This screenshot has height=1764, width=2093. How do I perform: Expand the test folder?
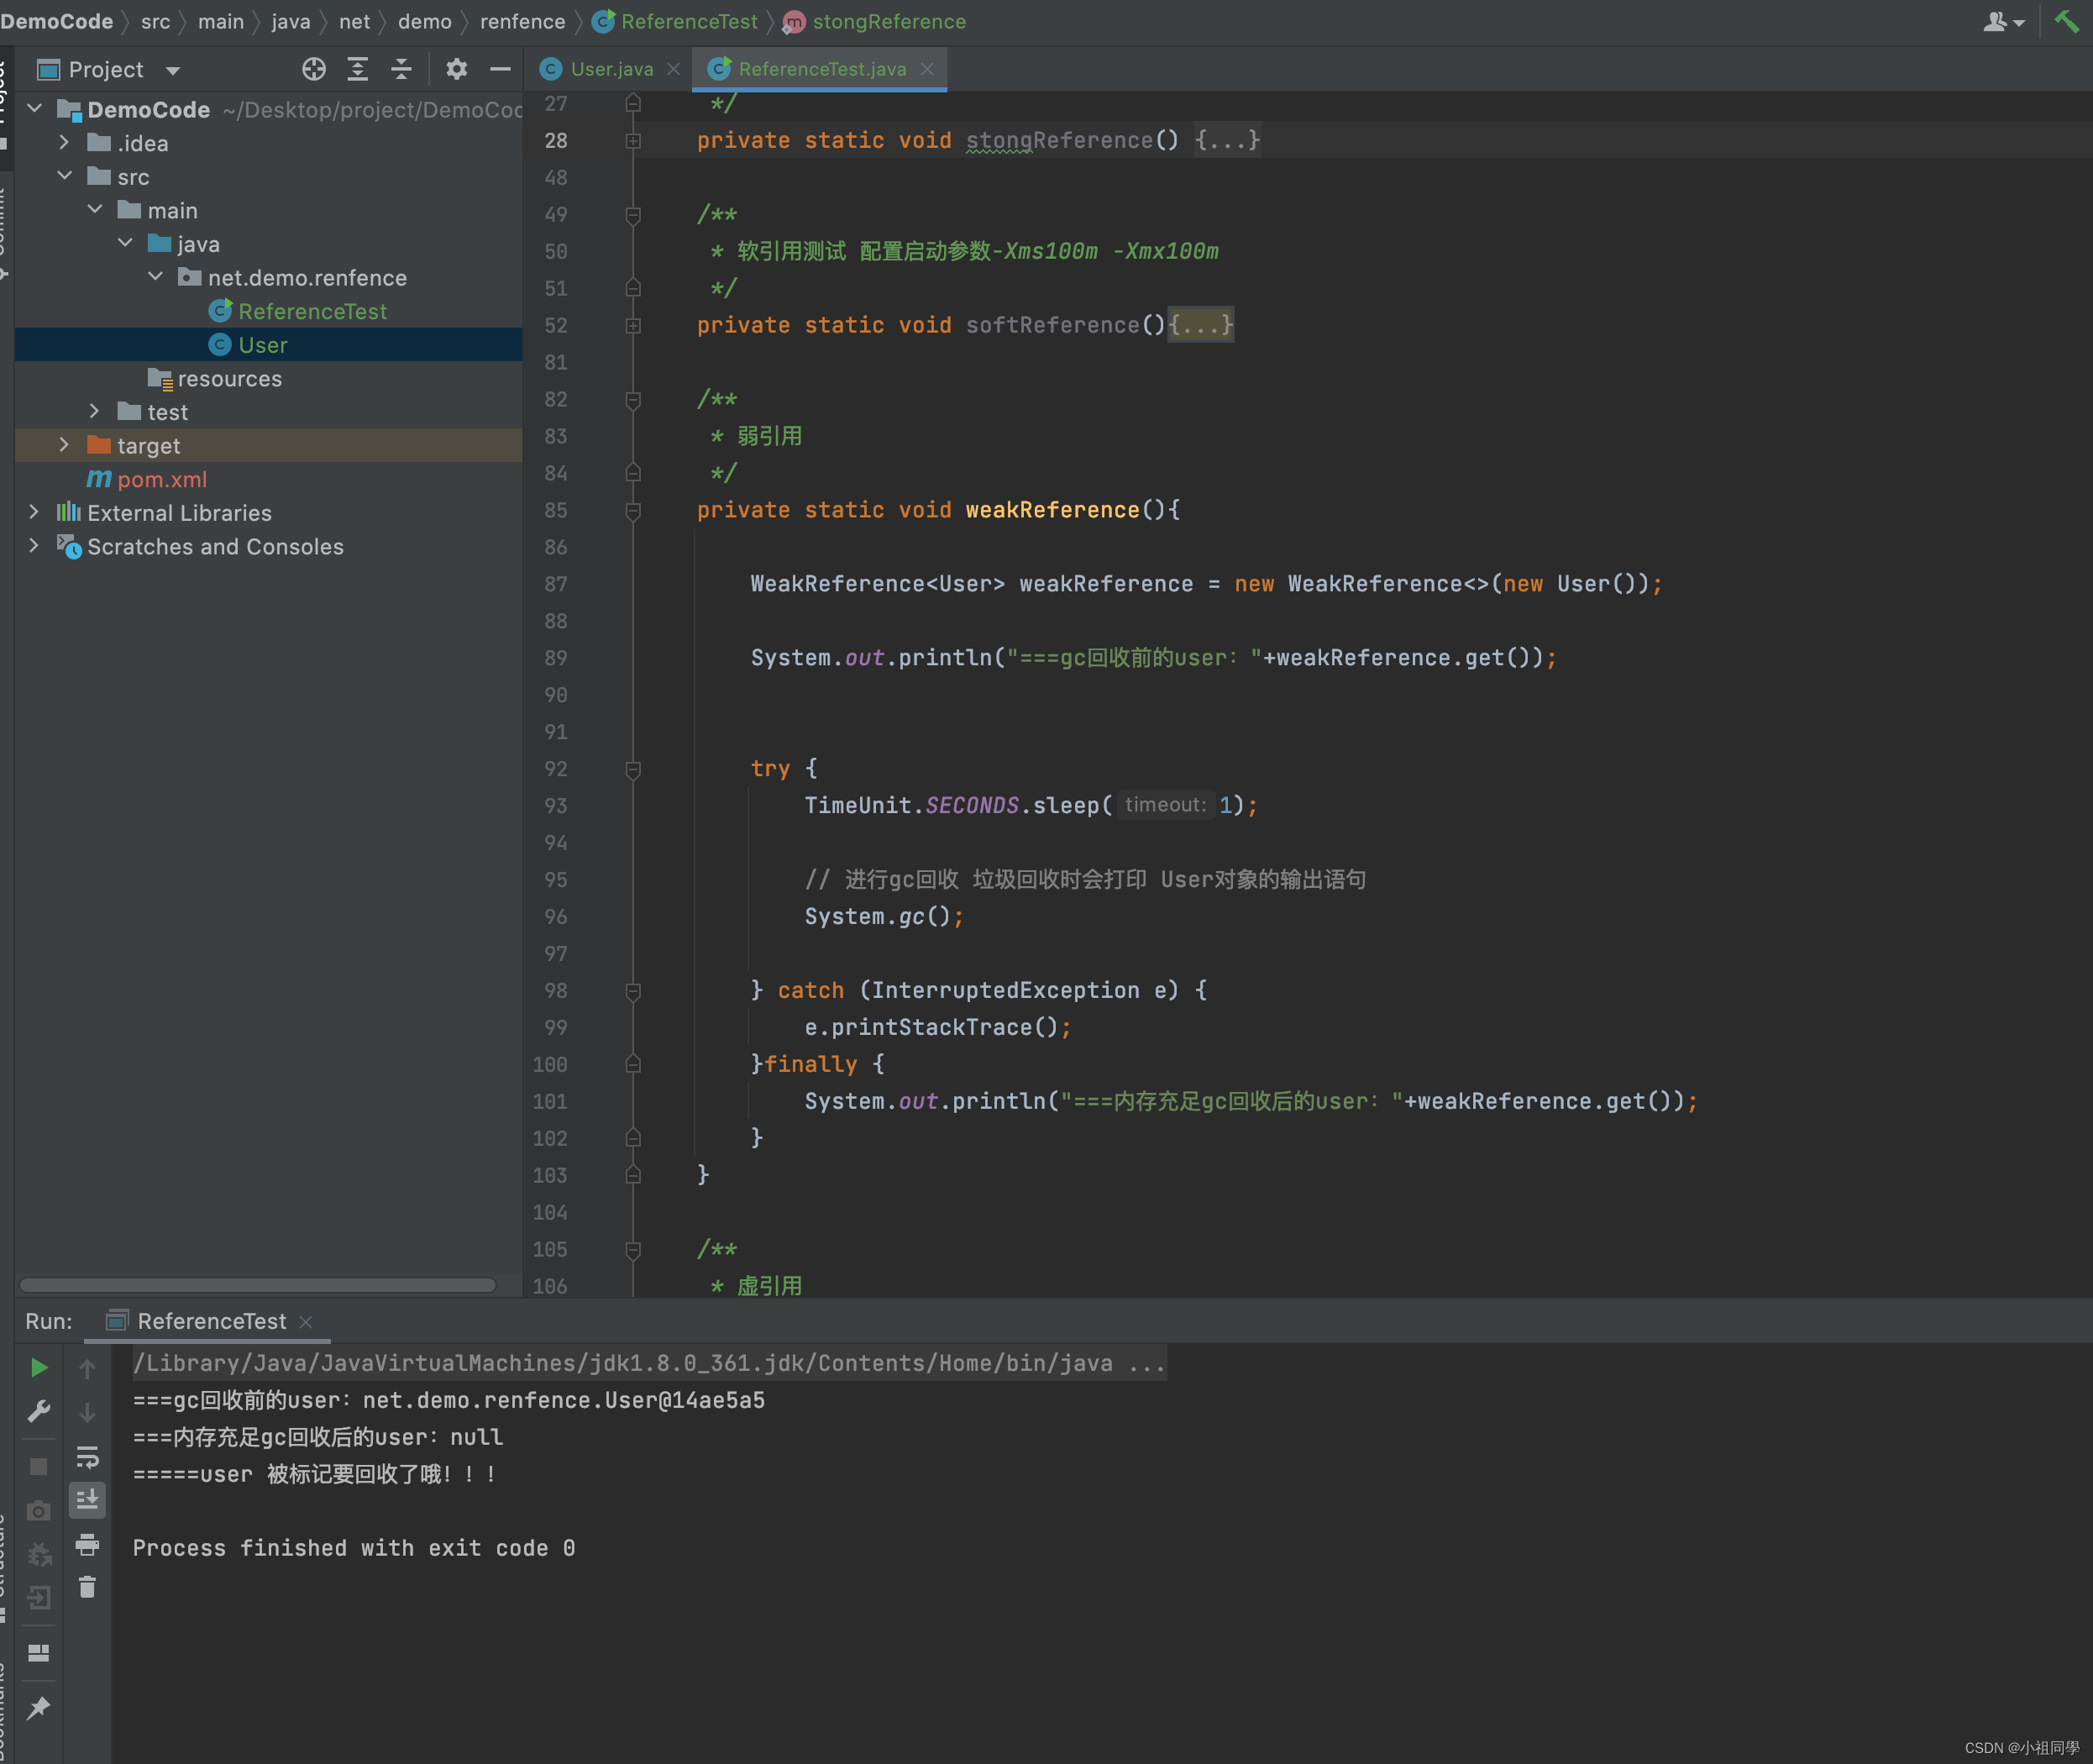(x=95, y=411)
